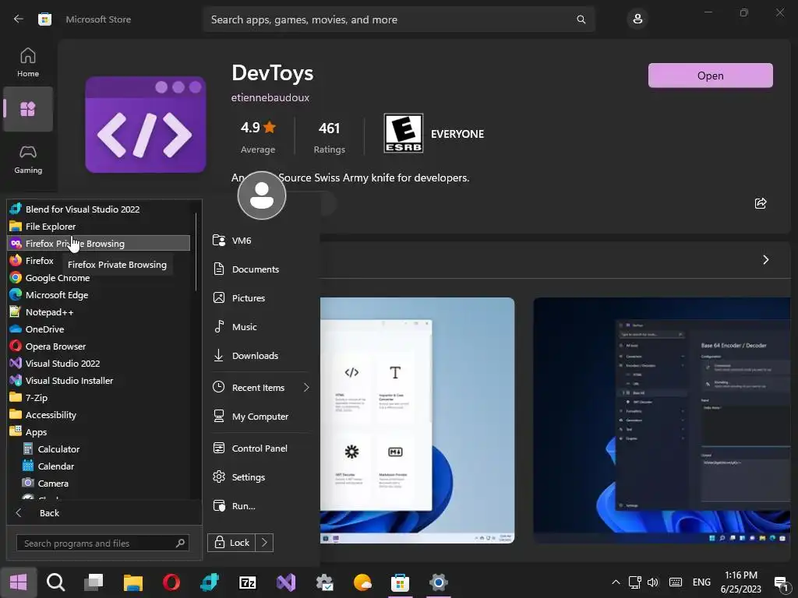The height and width of the screenshot is (598, 798).
Task: Launch Notepad++
Action: [x=99, y=312]
